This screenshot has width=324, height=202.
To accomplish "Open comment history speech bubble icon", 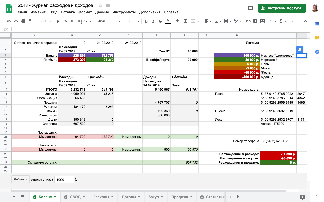I will (250, 8).
